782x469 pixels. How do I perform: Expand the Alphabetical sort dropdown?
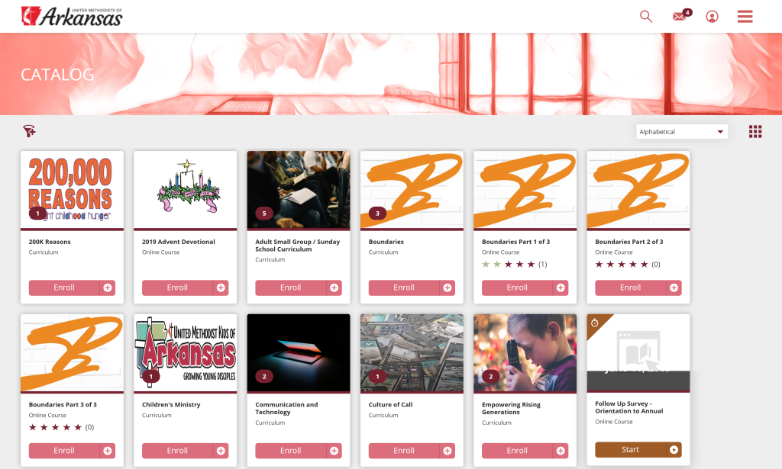(682, 131)
